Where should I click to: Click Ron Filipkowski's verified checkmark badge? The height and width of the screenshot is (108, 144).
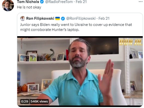click(x=63, y=18)
